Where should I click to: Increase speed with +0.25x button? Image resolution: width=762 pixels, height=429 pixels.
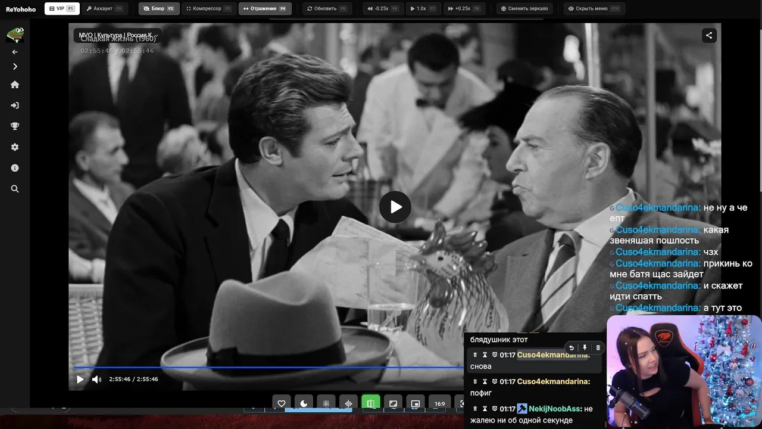(x=464, y=9)
